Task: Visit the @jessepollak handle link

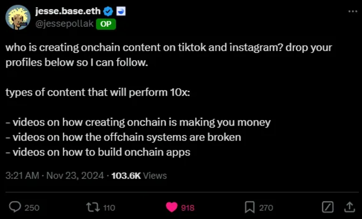Action: pos(64,24)
